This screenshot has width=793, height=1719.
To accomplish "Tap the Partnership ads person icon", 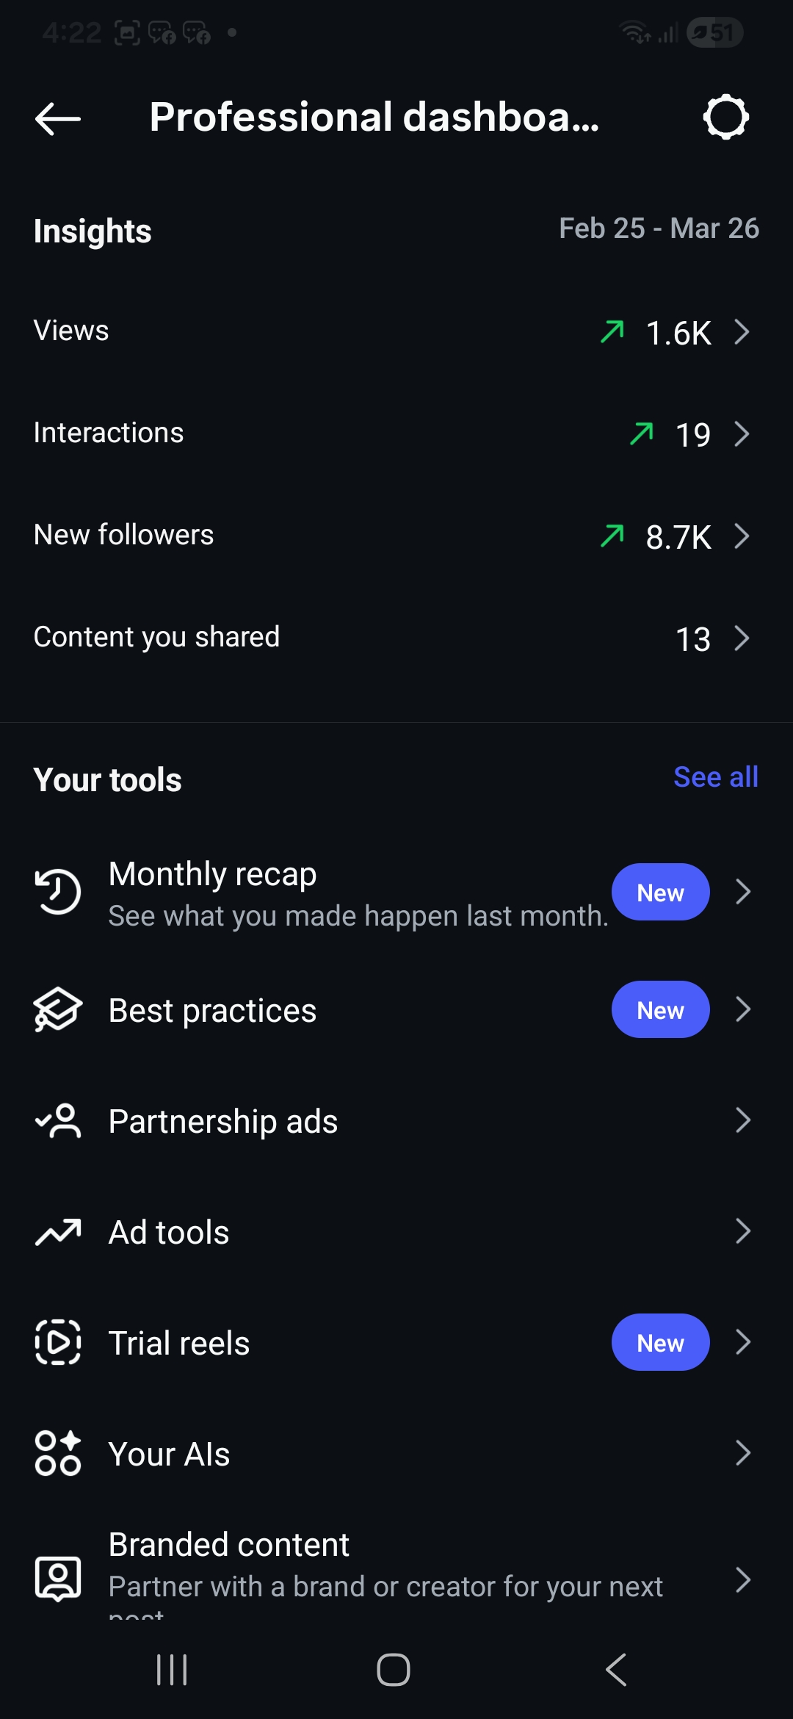I will 58,1121.
